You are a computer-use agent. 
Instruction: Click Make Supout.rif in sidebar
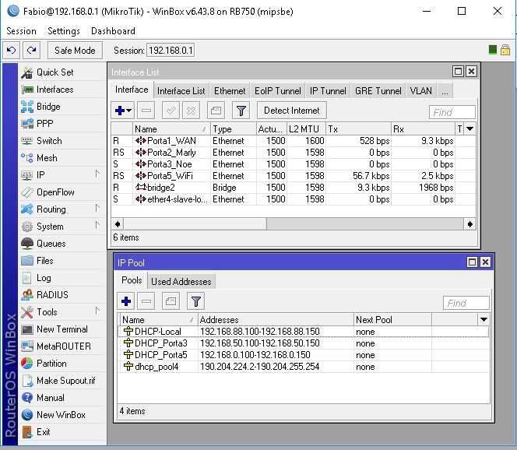tap(62, 381)
